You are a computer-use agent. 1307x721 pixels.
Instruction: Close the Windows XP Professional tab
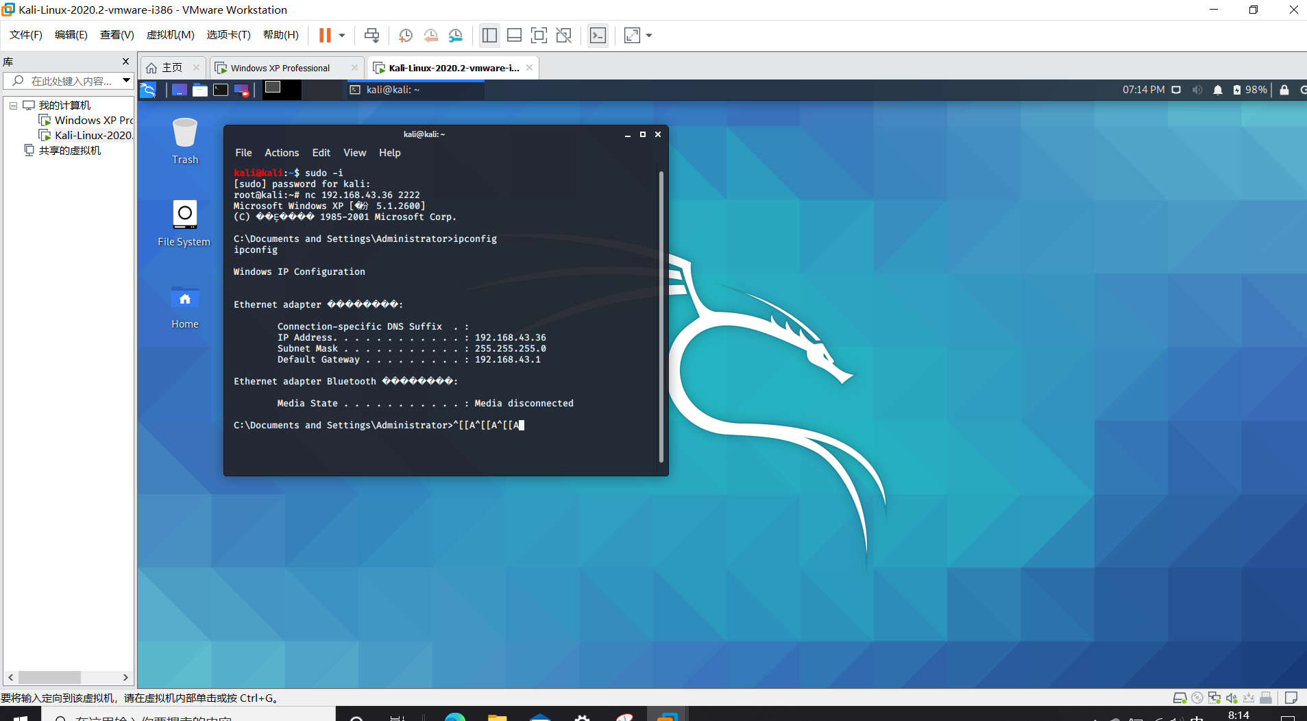pos(354,68)
